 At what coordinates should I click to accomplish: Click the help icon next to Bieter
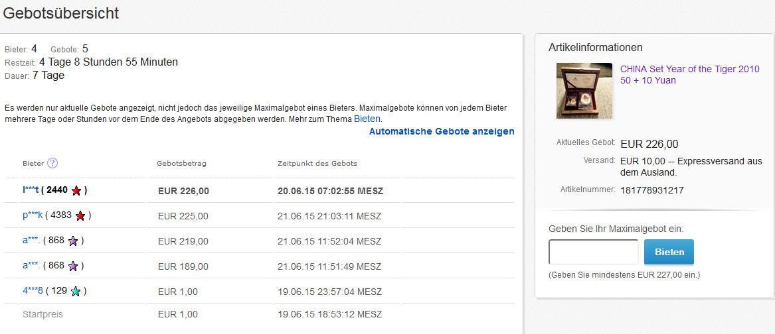coord(52,163)
